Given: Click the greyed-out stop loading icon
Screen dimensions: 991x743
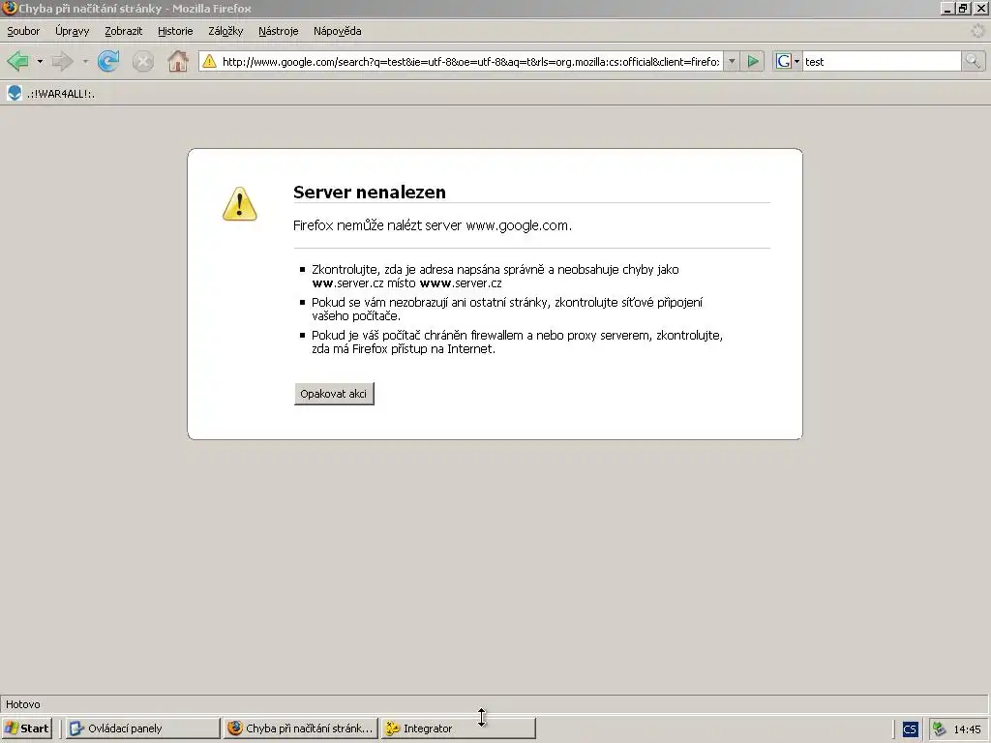Looking at the screenshot, I should [143, 61].
